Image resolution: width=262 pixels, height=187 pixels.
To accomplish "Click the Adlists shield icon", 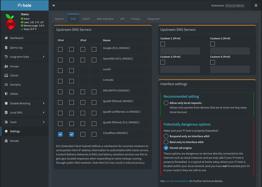I will coord(6,94).
